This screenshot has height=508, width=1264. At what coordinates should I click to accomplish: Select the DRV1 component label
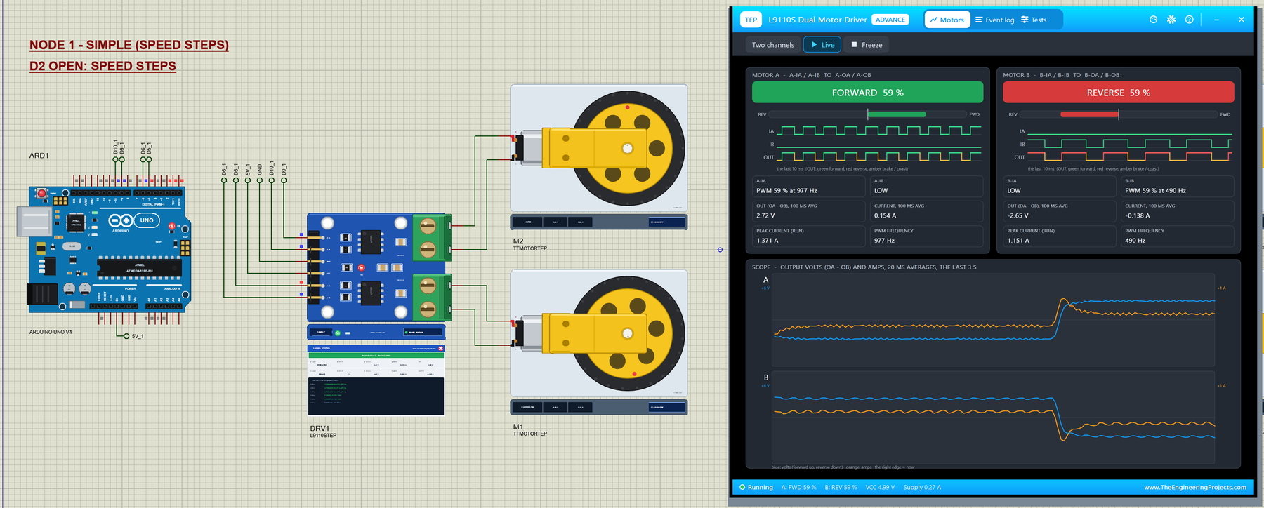click(320, 428)
